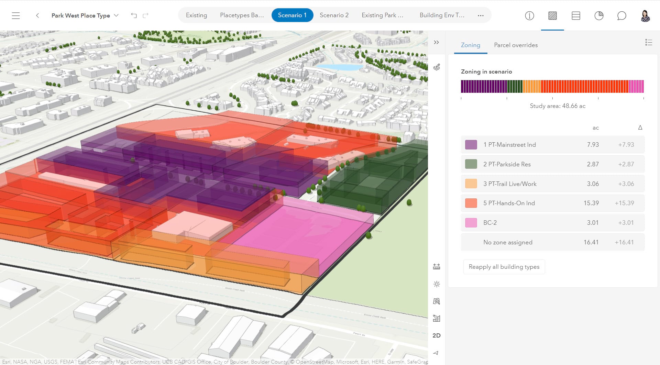Click the 5 PT-Hands-On Ind red swatch

click(471, 203)
